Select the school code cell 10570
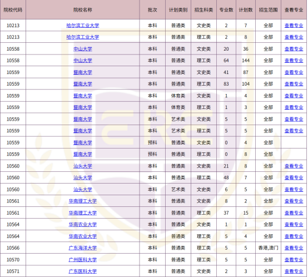 (x=13, y=260)
